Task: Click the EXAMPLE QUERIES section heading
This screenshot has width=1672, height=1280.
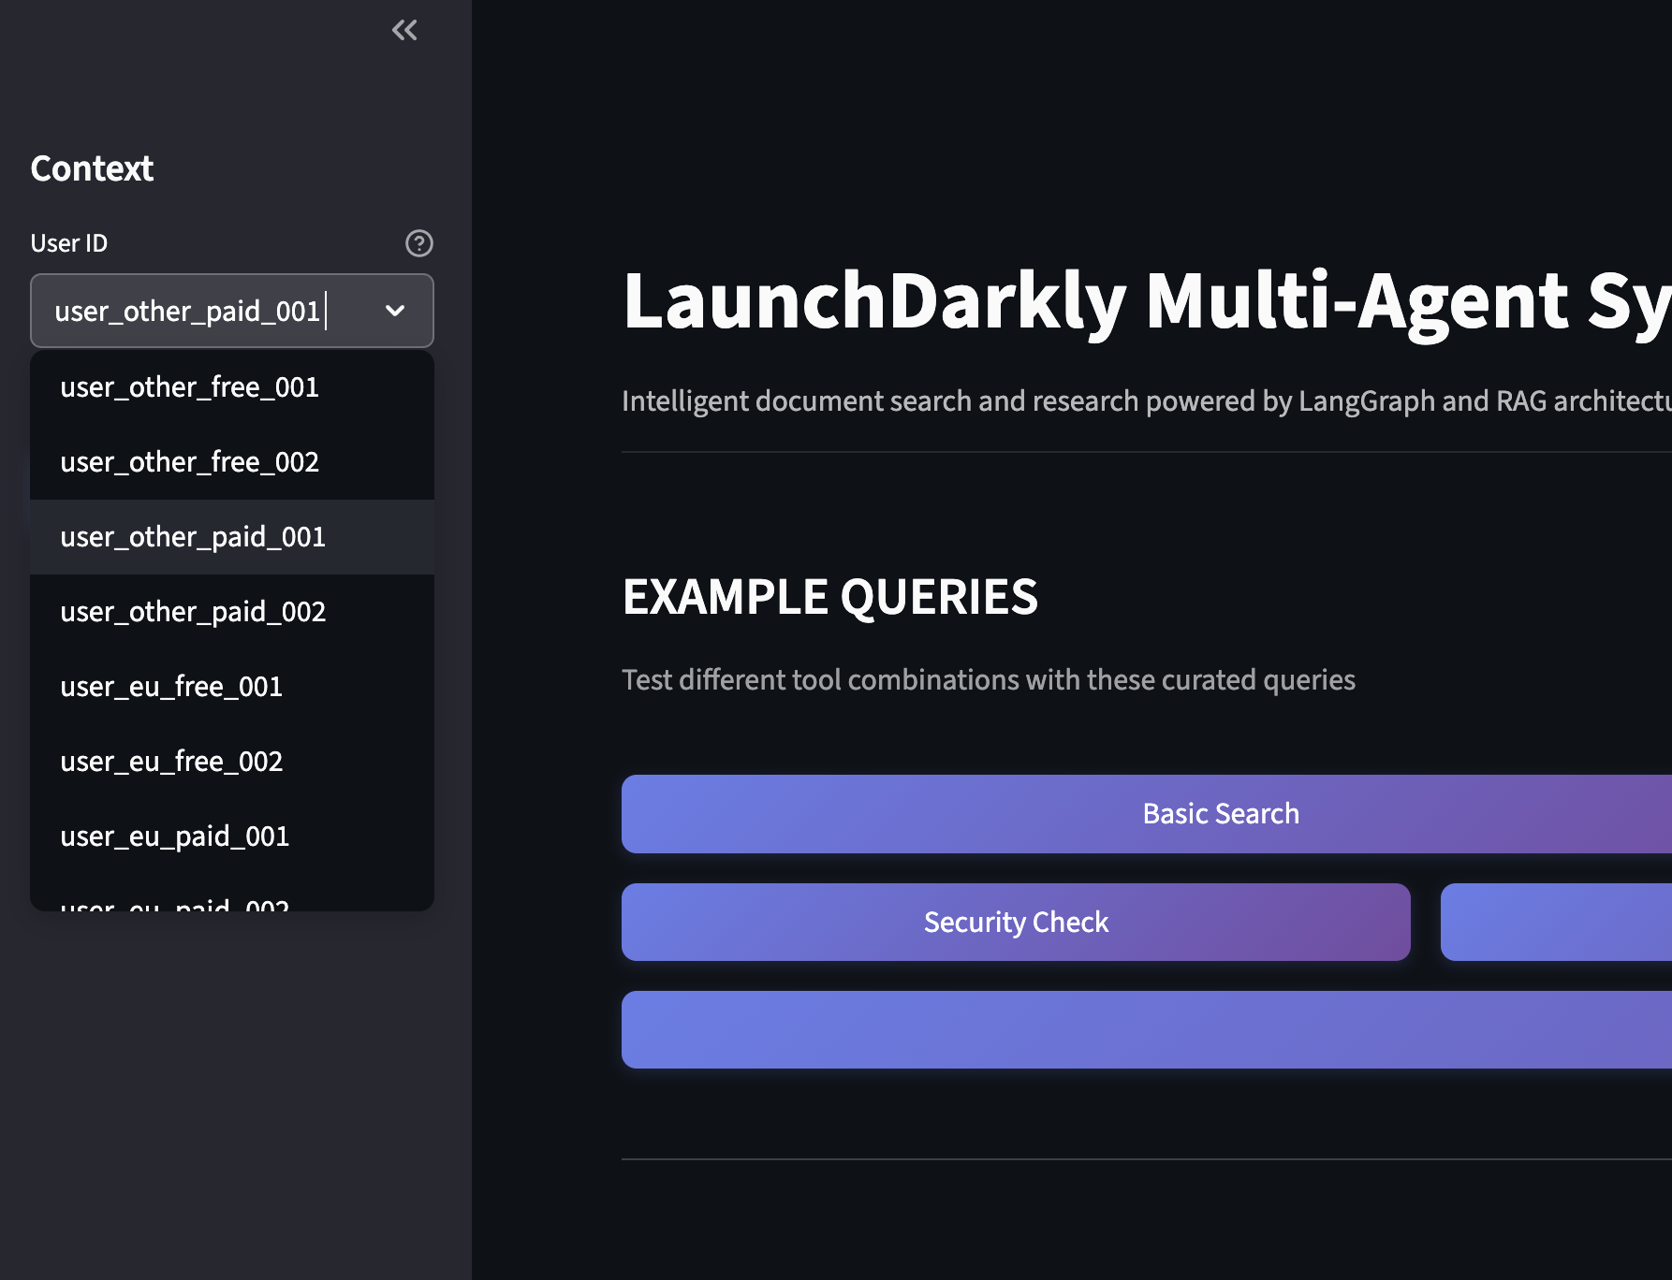Action: click(x=831, y=596)
